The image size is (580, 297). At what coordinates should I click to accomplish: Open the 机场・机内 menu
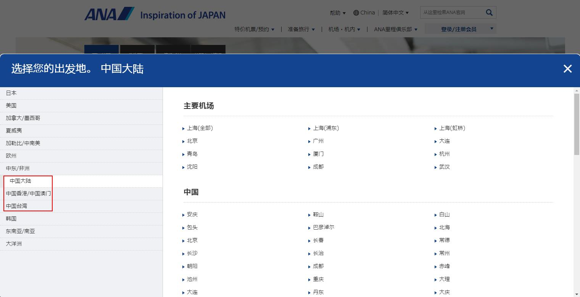point(344,29)
